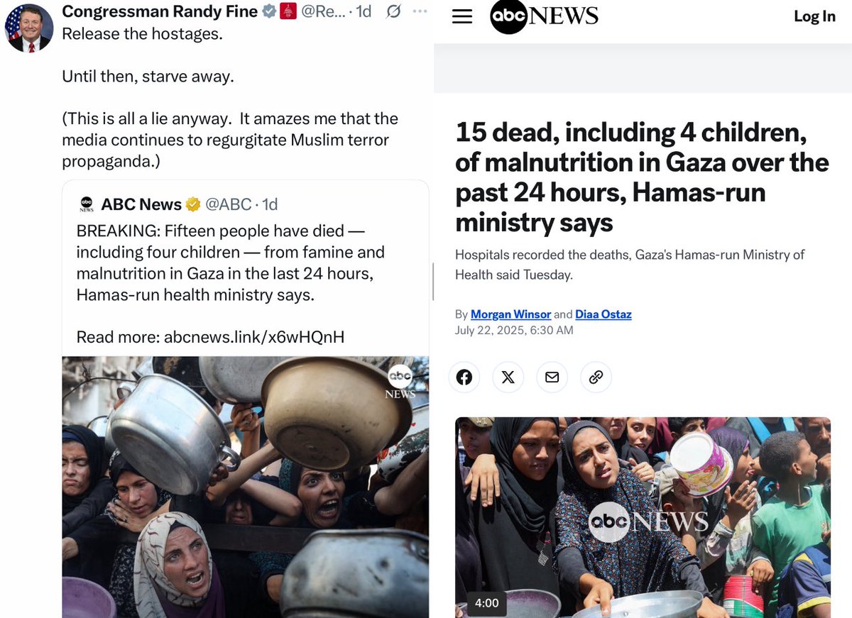Open the quoted ABC News account name
Viewport: 852px width, 618px height.
(x=141, y=204)
